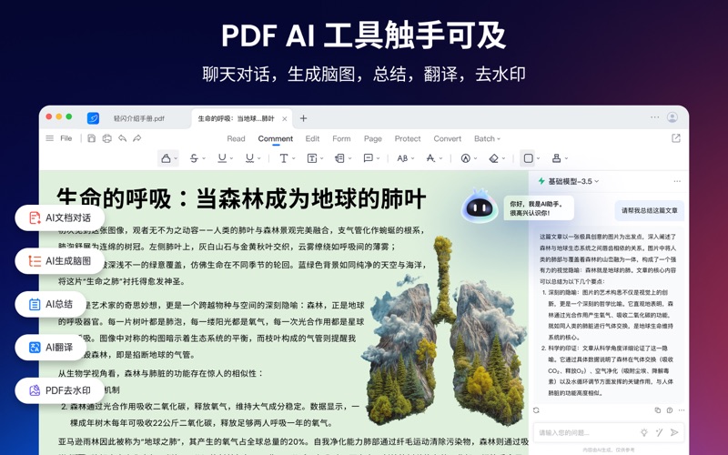The height and width of the screenshot is (455, 728).
Task: Click the help icon under the answer
Action: pos(670,410)
